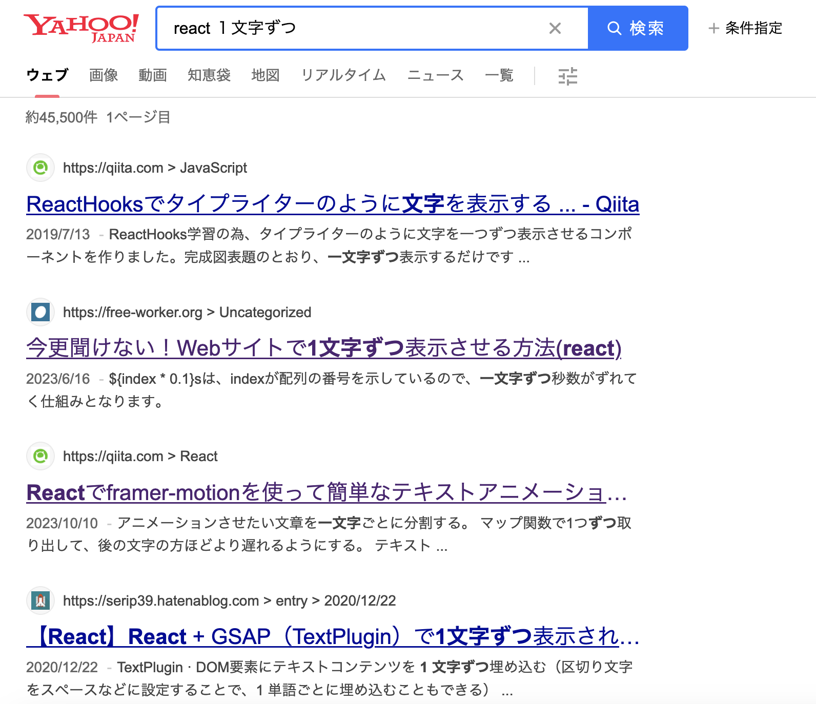Open the React + GSAP（TextPlugin） result
The height and width of the screenshot is (704, 816).
click(333, 637)
